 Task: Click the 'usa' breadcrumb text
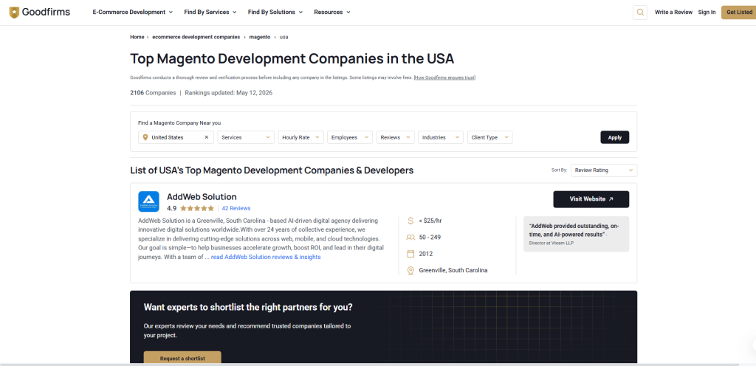pyautogui.click(x=284, y=37)
